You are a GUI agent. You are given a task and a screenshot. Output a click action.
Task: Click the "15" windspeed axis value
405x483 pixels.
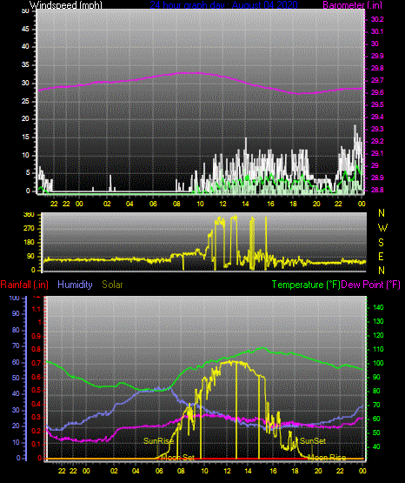25,138
